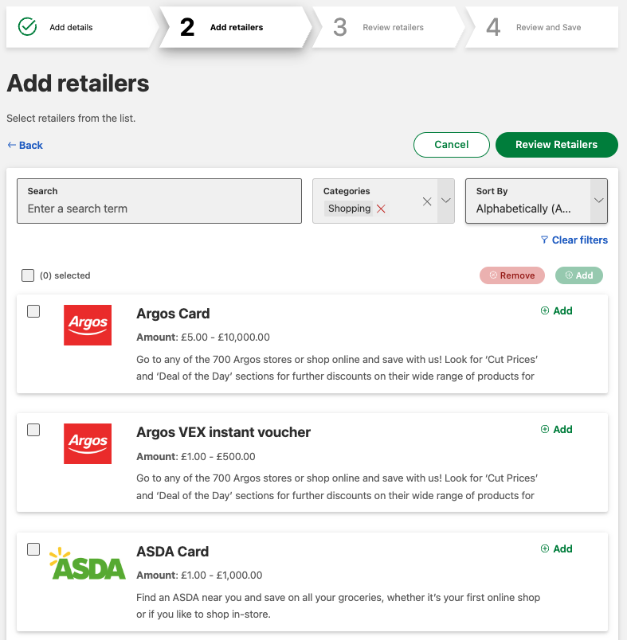Check the checkbox for ASDA Card
The image size is (627, 640).
[33, 549]
